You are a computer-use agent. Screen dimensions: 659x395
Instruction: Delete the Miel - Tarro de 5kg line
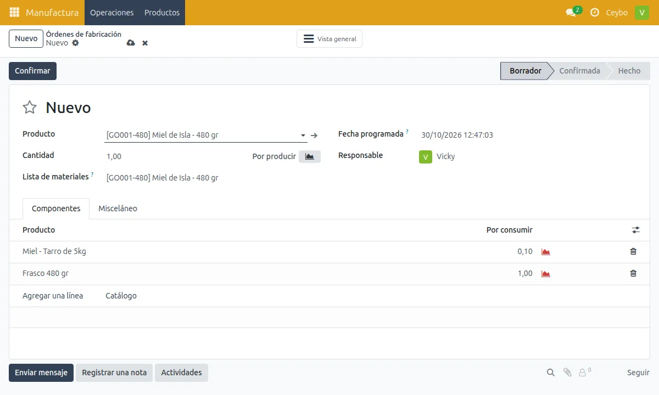coord(633,251)
